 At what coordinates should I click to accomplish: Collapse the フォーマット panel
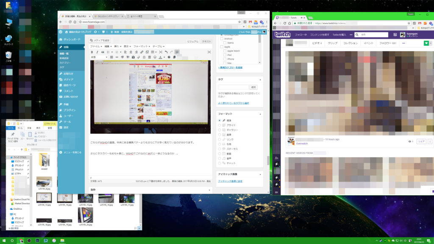[260, 114]
